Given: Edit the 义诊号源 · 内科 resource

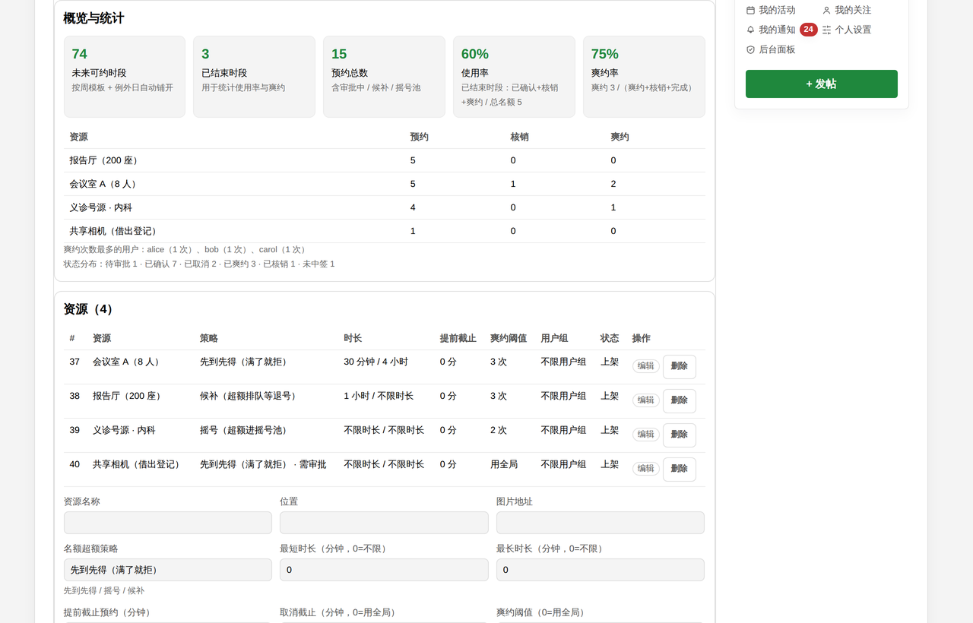Looking at the screenshot, I should click(645, 434).
